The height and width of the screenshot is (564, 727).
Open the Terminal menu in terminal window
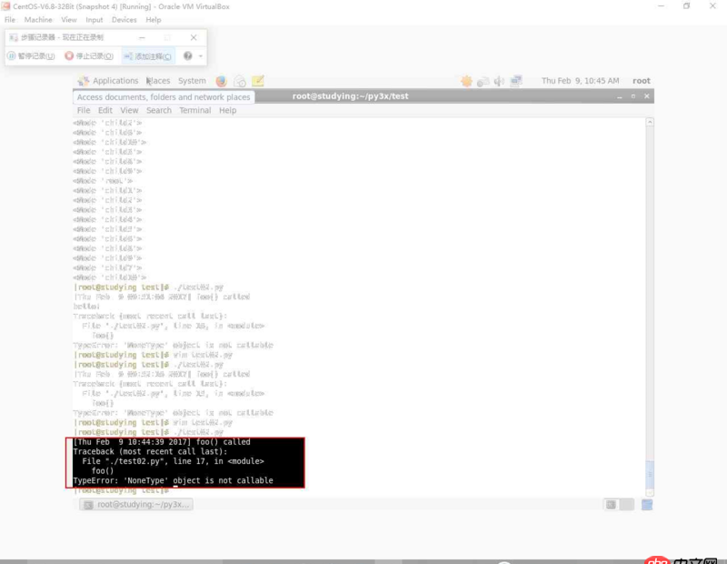[x=194, y=110]
